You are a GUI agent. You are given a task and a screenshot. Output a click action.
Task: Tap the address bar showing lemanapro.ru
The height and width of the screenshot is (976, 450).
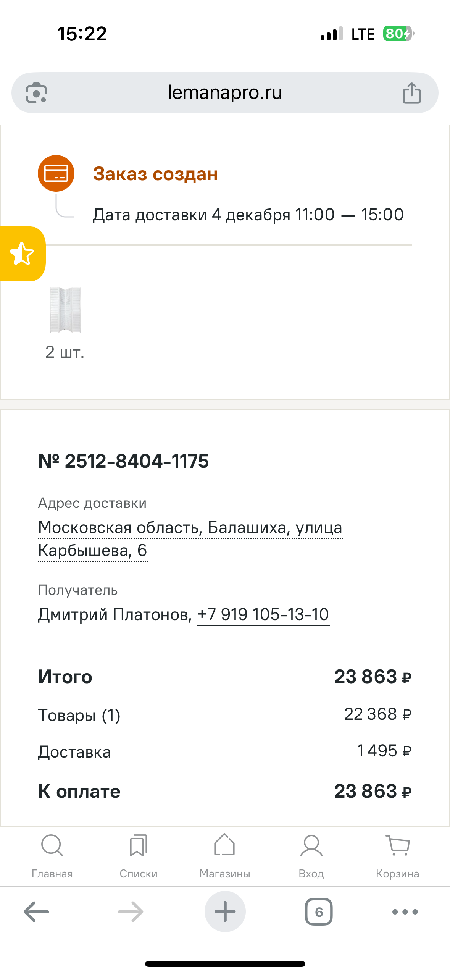point(225,92)
